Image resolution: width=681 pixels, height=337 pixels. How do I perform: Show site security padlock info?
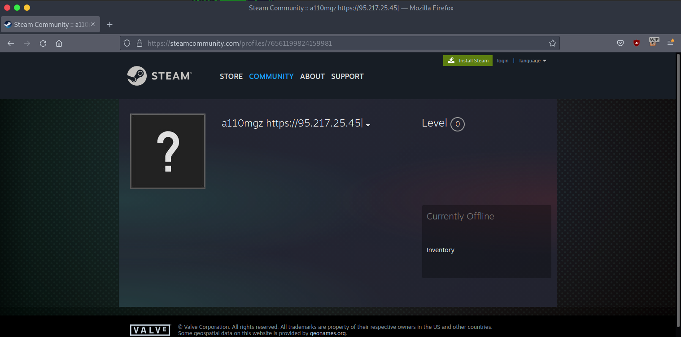pos(140,44)
